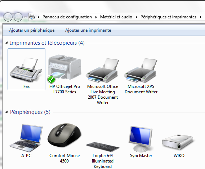Click the A-PC label text
Viewport: 205px width, 169px height.
click(x=26, y=156)
